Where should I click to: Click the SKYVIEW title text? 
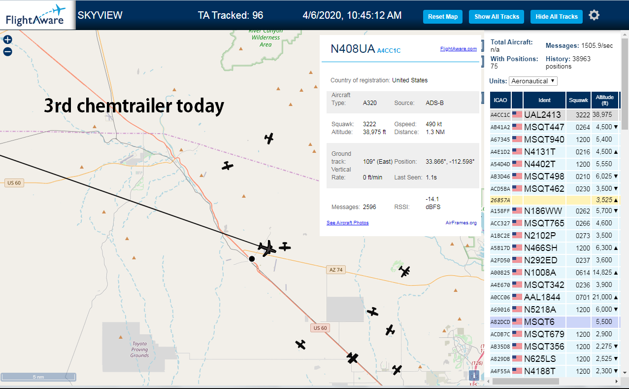[x=100, y=15]
